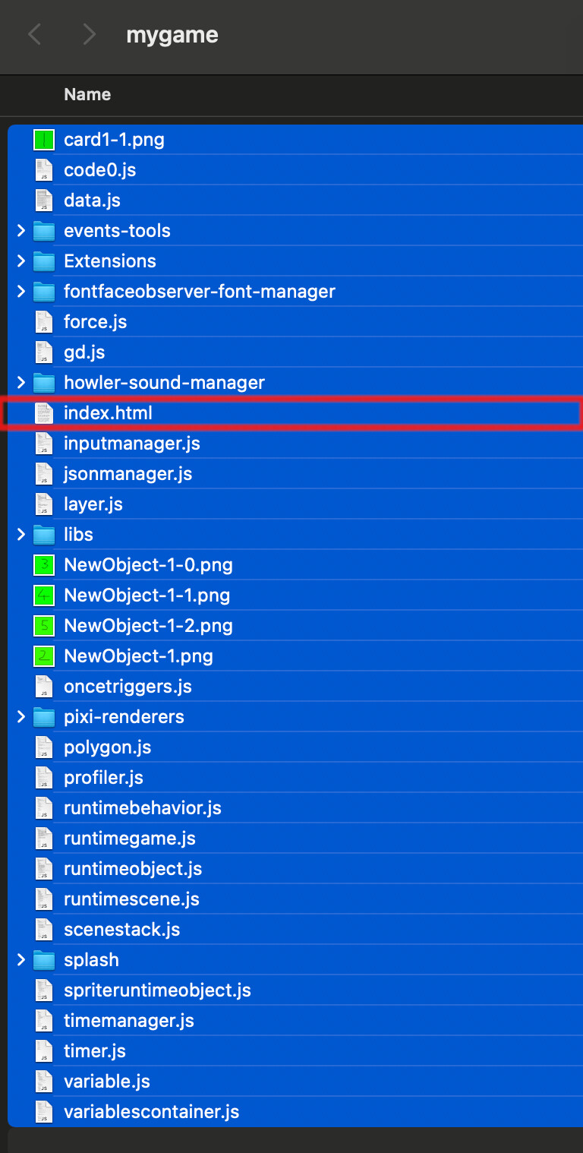Expand the howler-sound-manager folder
This screenshot has width=583, height=1153.
[20, 382]
